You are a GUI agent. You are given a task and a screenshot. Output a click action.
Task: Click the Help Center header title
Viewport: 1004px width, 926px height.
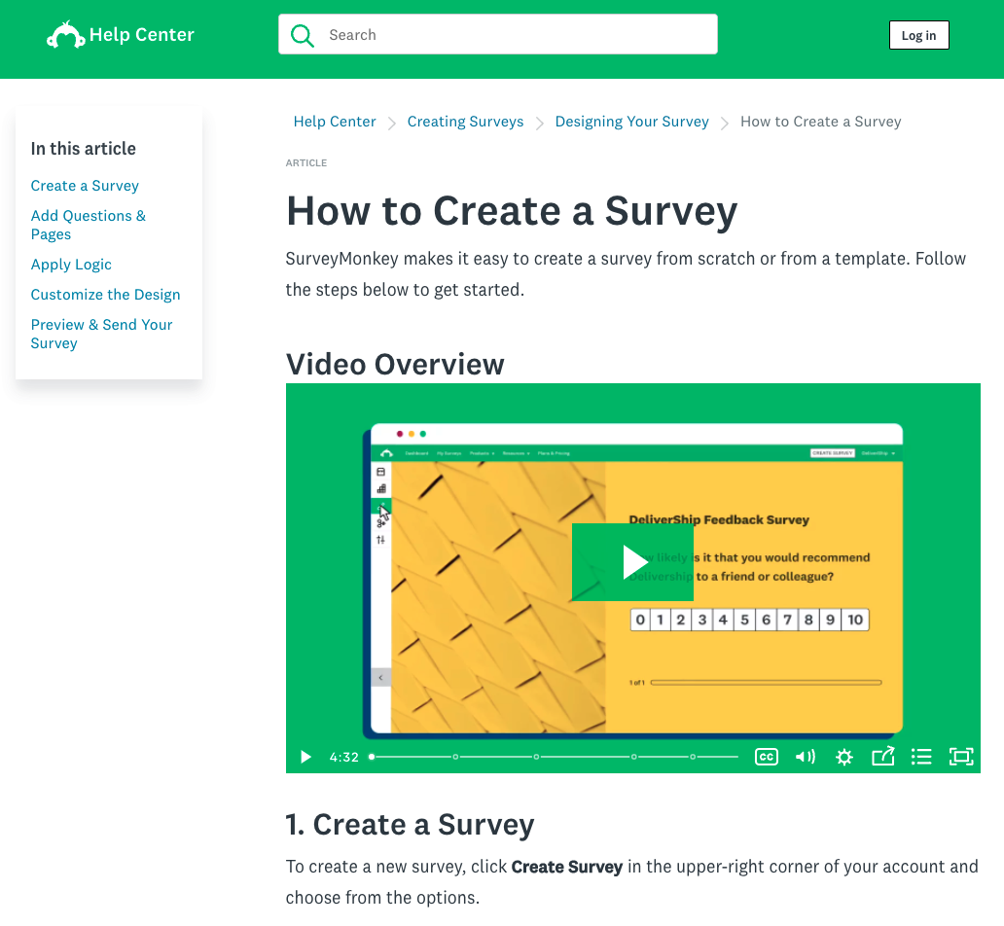click(x=141, y=35)
